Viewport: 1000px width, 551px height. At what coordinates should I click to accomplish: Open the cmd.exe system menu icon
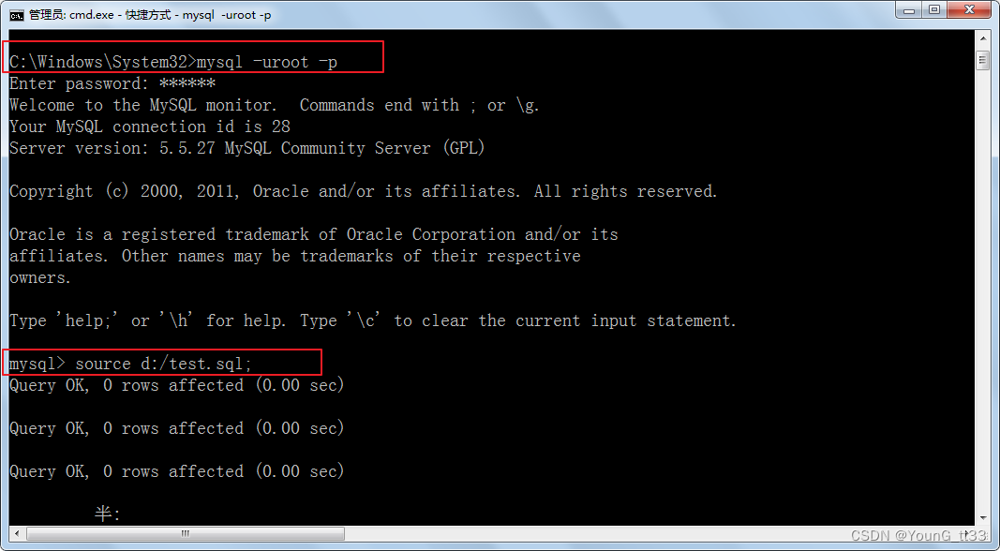17,15
